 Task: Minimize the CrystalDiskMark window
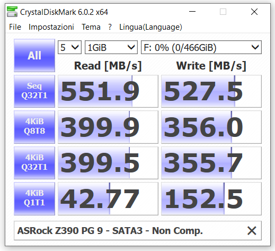coord(192,12)
